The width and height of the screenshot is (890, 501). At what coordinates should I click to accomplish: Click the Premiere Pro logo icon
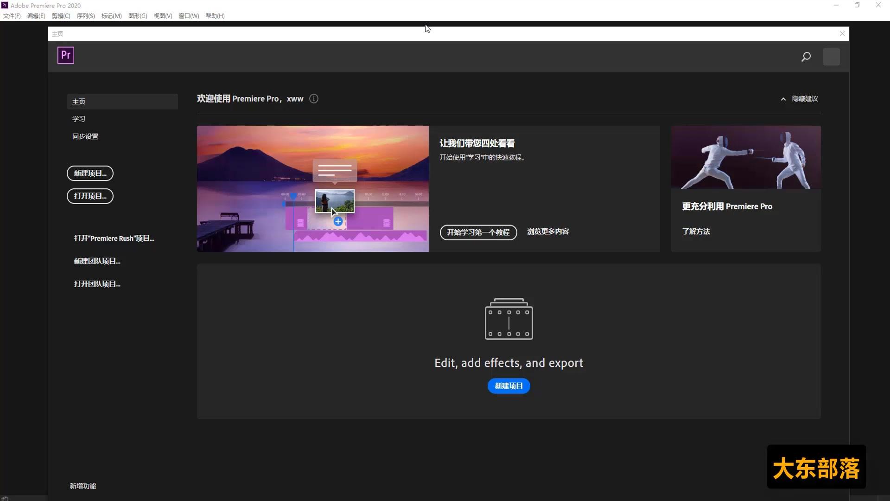click(65, 55)
